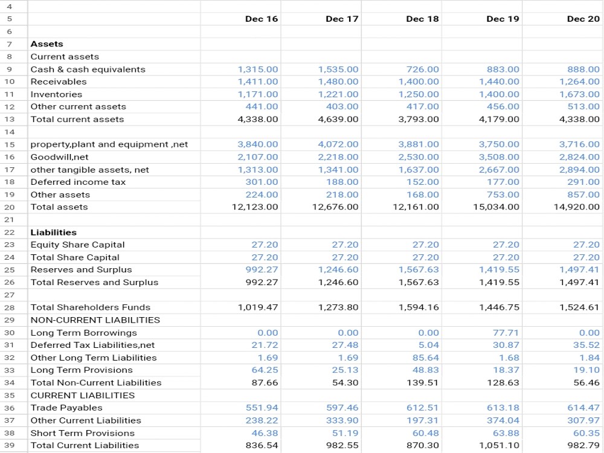The image size is (604, 453).
Task: Click Dec 17 shareholders funds 1,273.80
Action: point(338,308)
